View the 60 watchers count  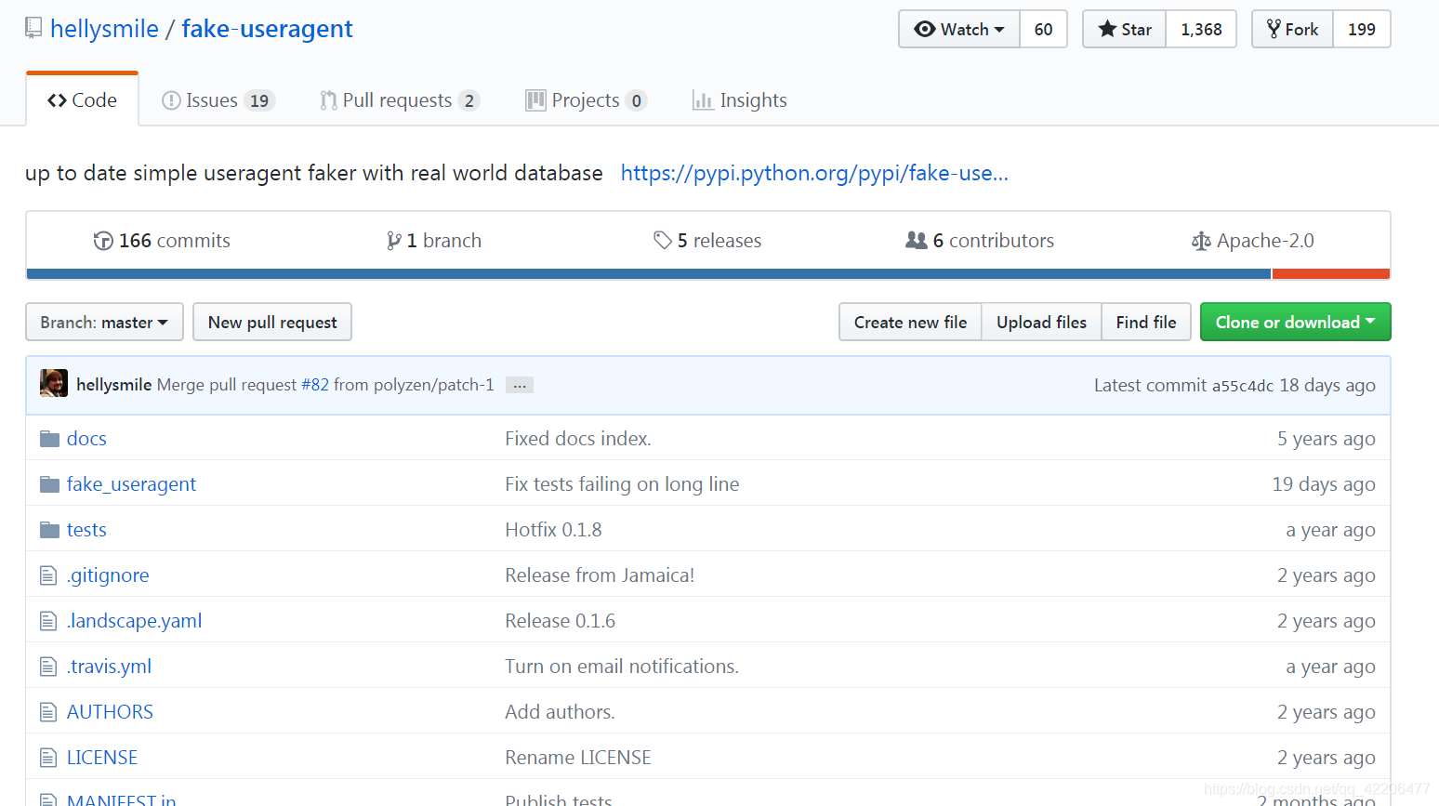[x=1044, y=29]
